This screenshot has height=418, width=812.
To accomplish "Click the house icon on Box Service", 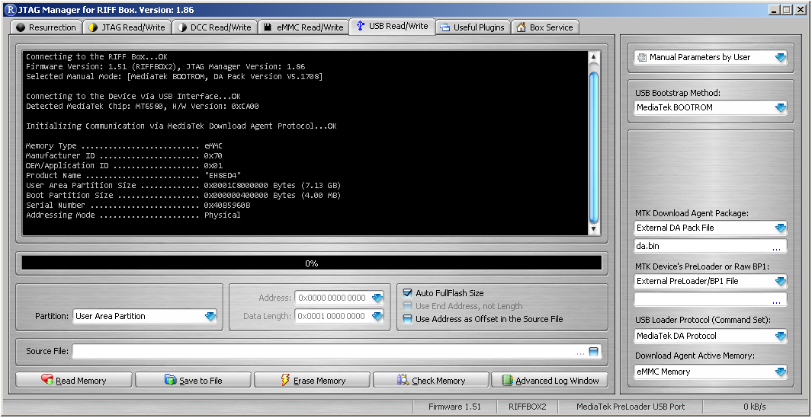I will pos(521,27).
